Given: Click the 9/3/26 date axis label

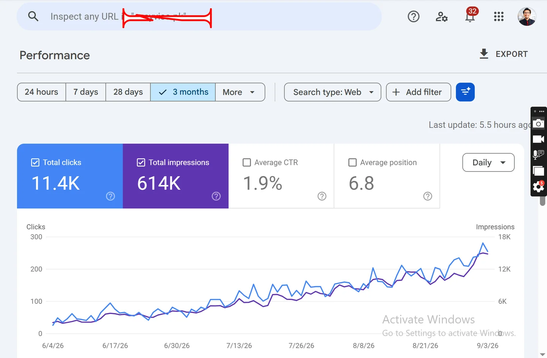Looking at the screenshot, I should point(488,346).
